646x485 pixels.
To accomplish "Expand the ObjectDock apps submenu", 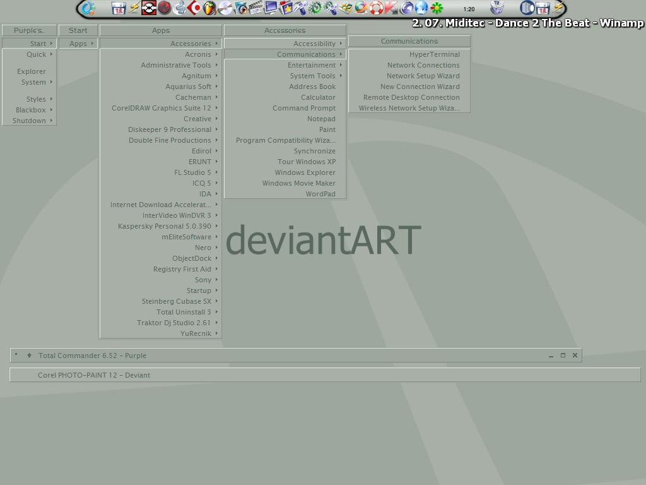I will (x=161, y=258).
